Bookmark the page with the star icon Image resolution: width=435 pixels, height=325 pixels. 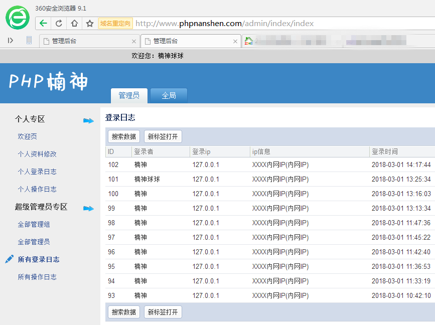pos(90,23)
